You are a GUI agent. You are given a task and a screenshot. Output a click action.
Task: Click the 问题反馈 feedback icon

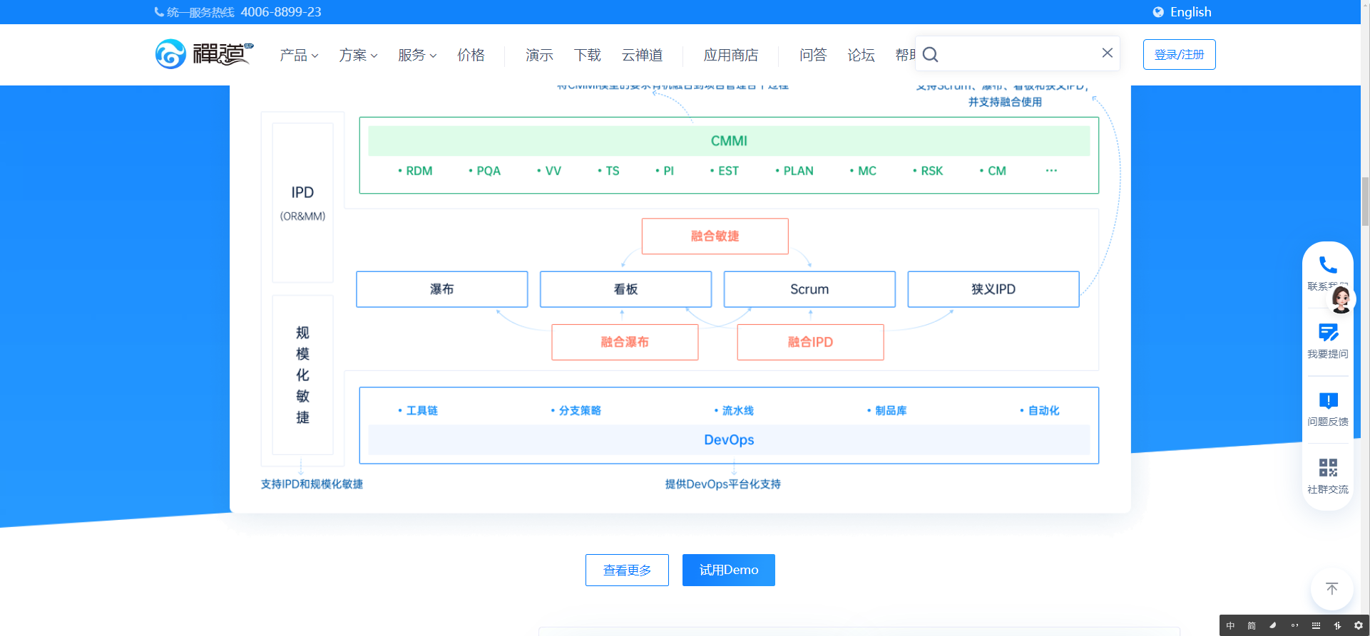click(1328, 400)
